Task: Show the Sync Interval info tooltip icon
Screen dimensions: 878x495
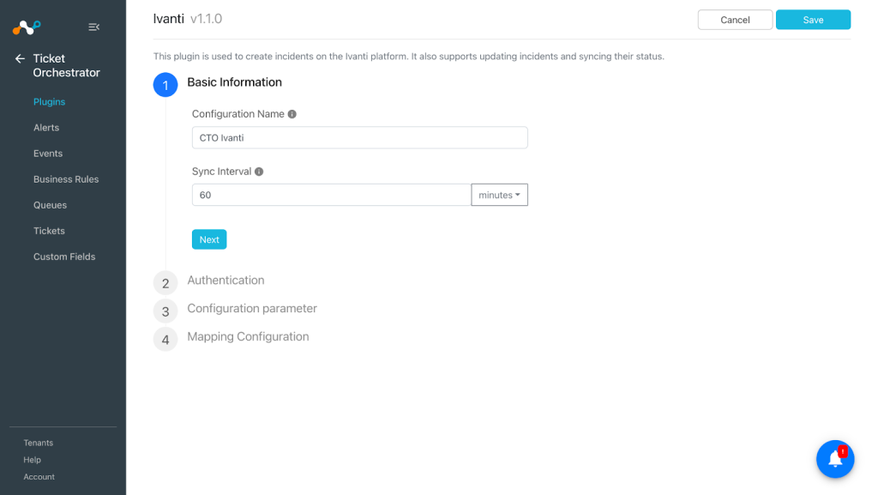Action: point(259,172)
